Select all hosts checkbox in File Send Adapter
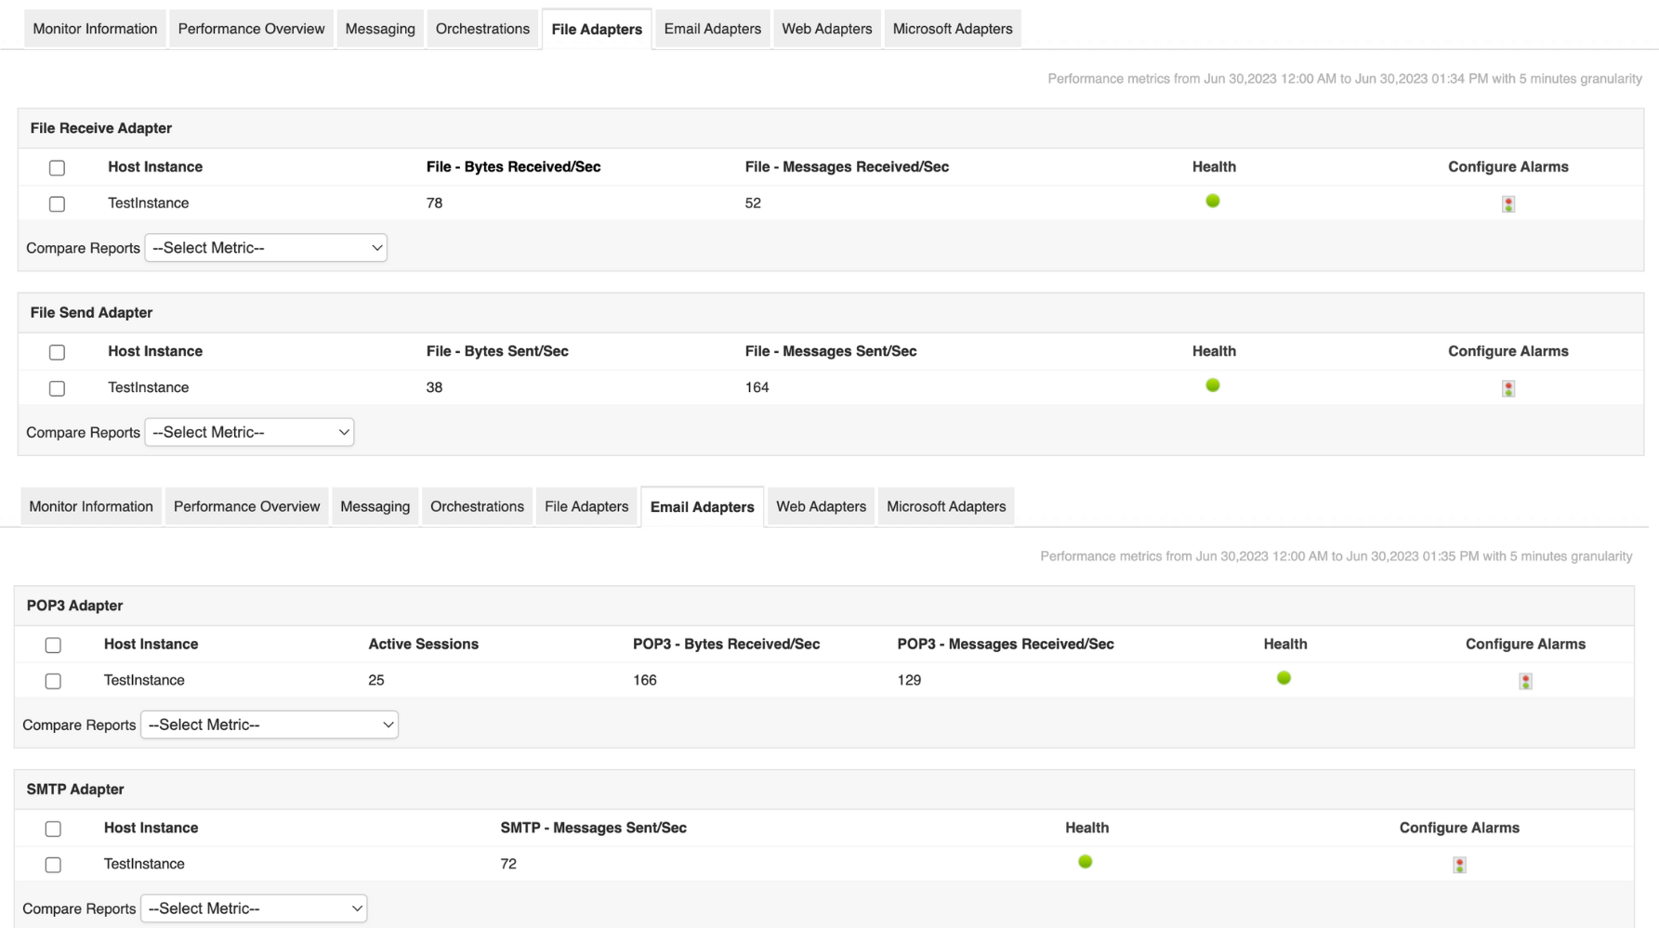1659x928 pixels. 57,352
